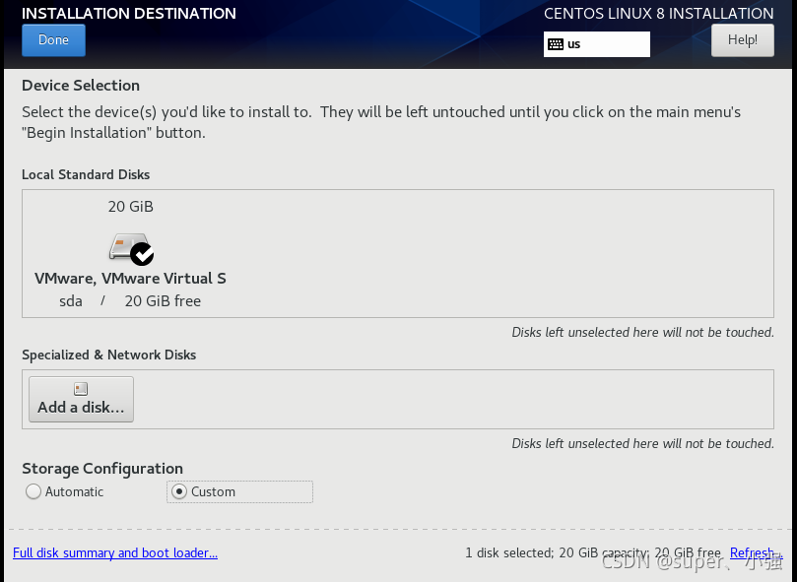Click the INSTALLATION DESTINATION title
797x582 pixels.
[x=129, y=13]
